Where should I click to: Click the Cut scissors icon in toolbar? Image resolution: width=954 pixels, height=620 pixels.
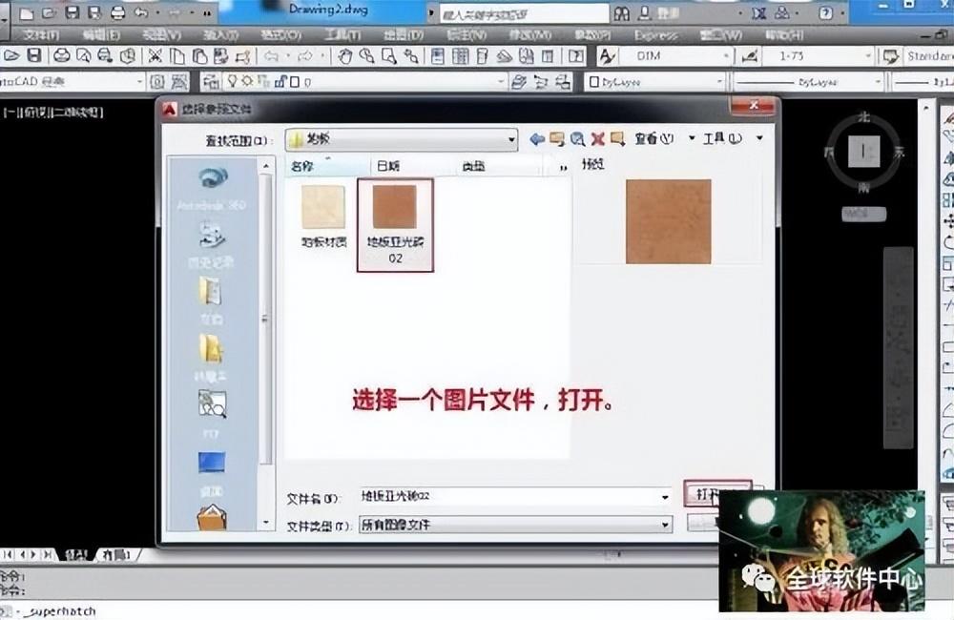pyautogui.click(x=156, y=56)
